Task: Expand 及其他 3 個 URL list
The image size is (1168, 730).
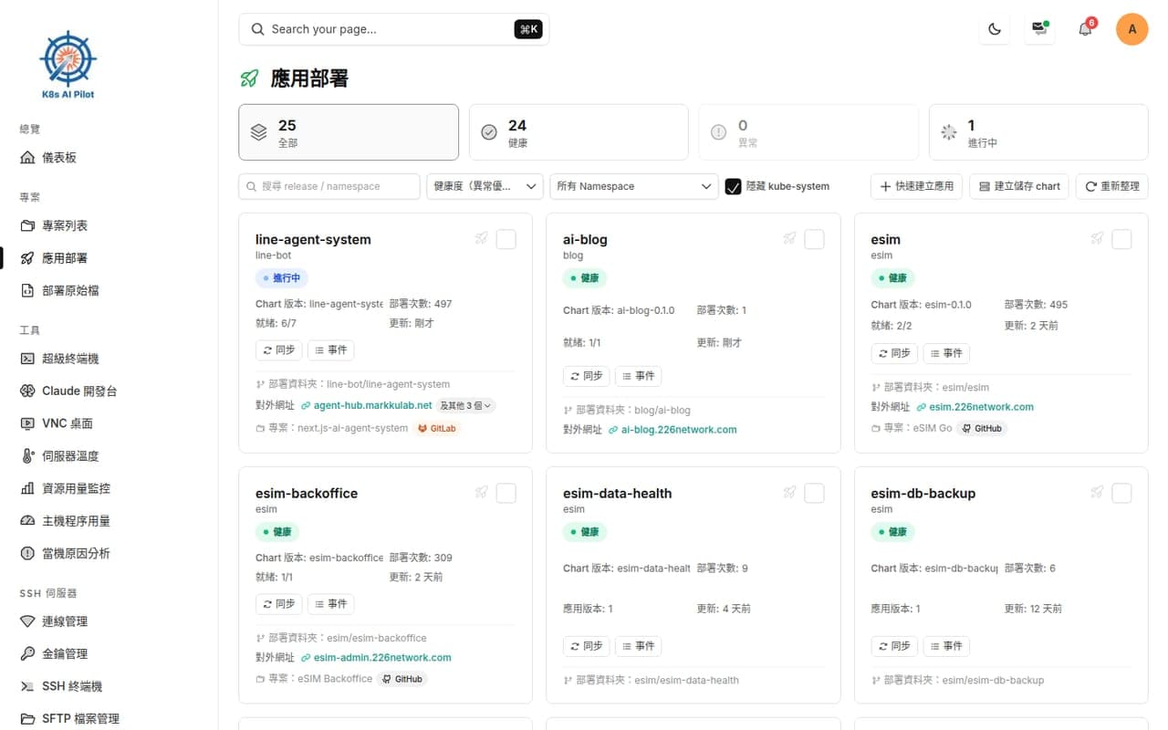Action: pos(466,405)
